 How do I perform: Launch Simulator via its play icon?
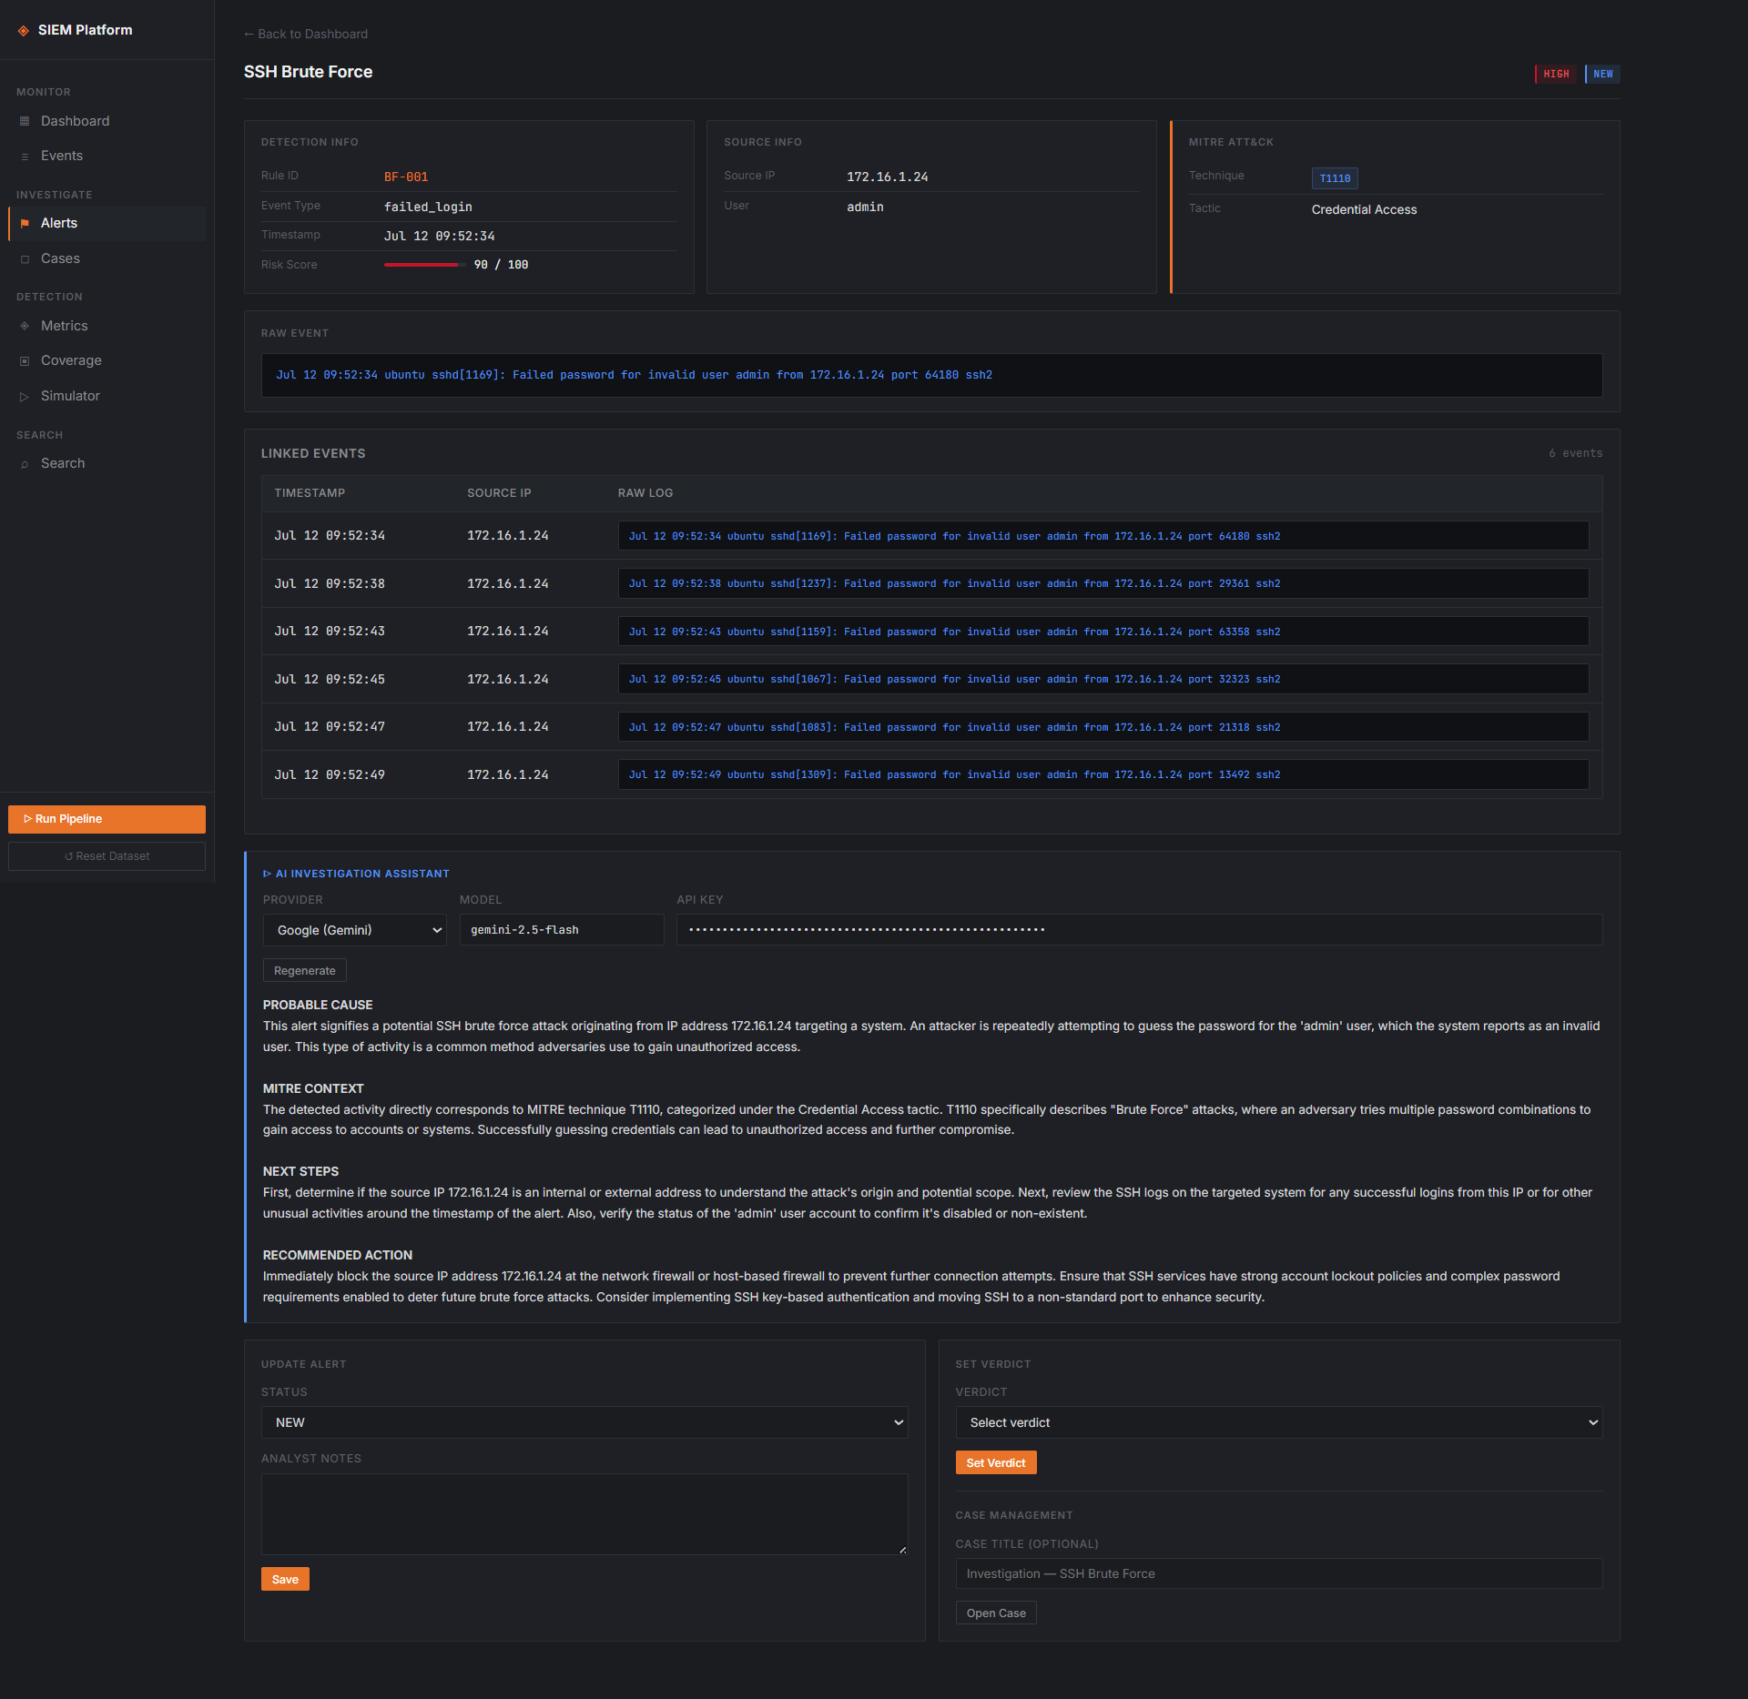tap(25, 397)
